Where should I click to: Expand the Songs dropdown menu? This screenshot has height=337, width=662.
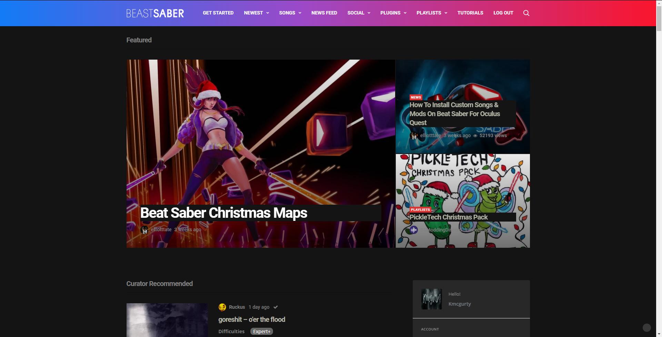290,13
